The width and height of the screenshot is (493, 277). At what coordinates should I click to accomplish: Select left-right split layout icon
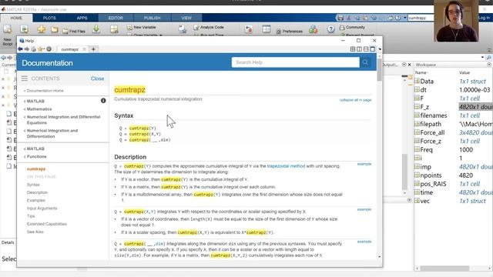[x=359, y=49]
